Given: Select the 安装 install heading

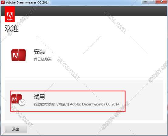Looking at the screenshot, I should 39,52.
